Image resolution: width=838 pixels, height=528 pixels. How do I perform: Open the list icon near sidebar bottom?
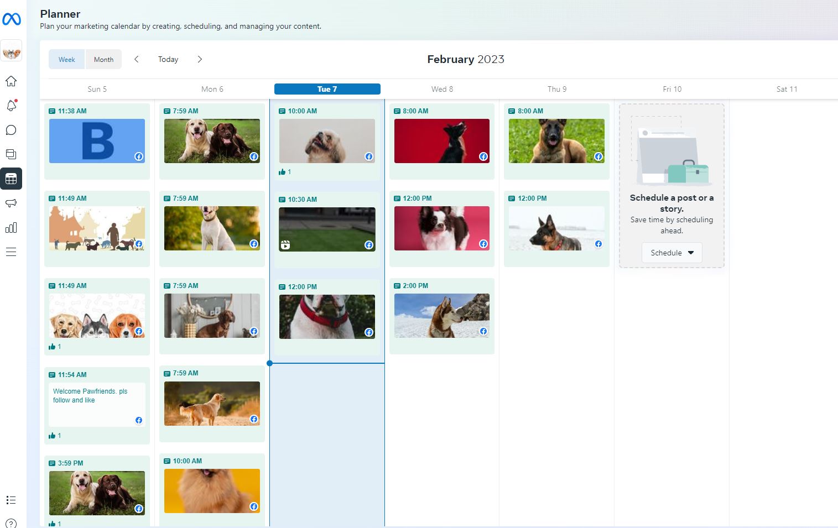click(11, 500)
